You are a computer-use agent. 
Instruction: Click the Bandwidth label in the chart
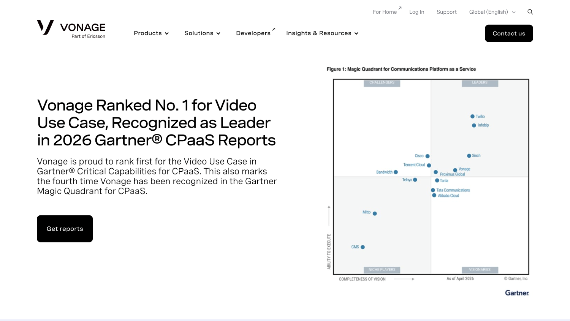[x=384, y=172]
